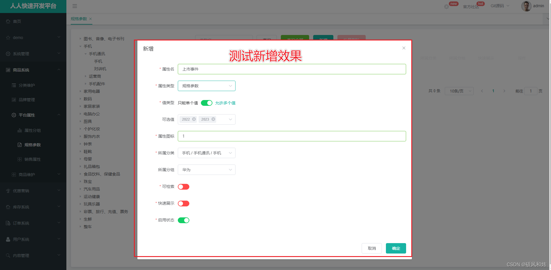Open the settings gear icon in header
The image size is (551, 270).
(447, 7)
